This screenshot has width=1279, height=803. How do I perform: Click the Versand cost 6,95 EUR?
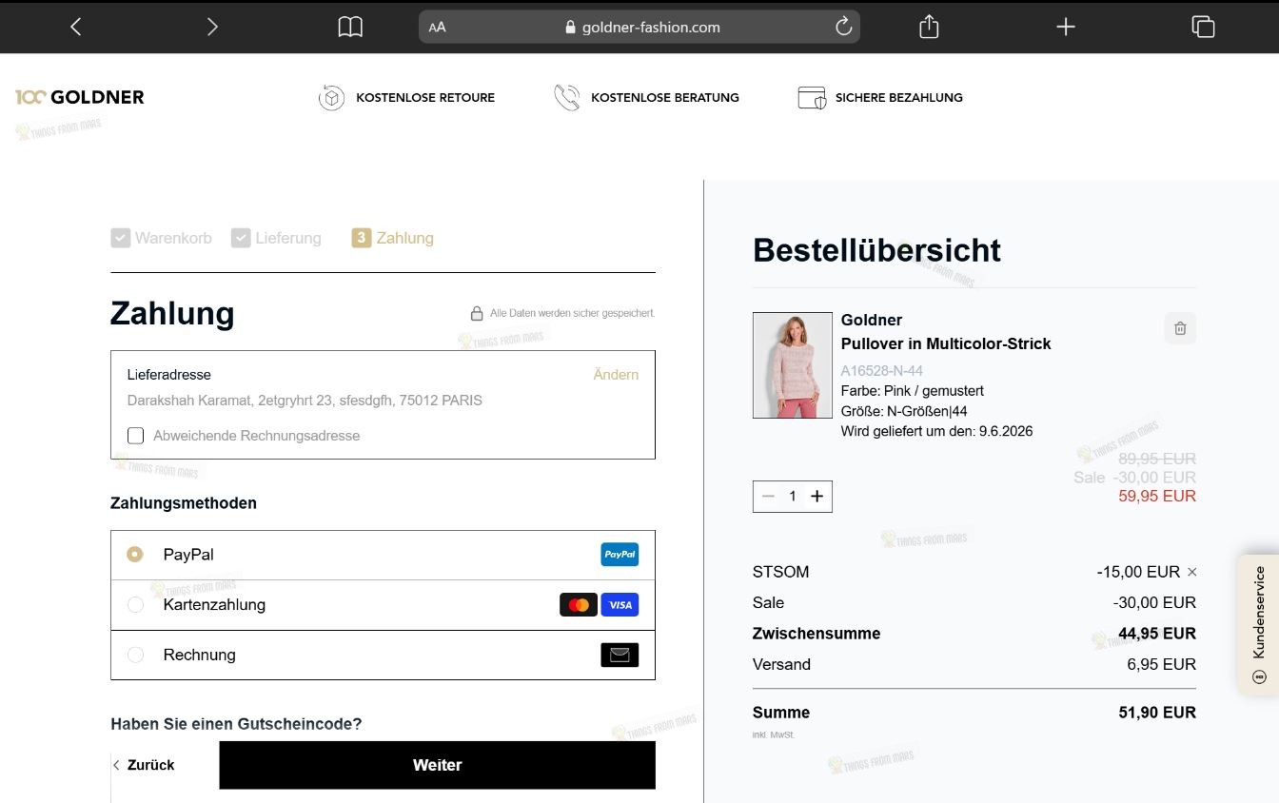(1161, 664)
